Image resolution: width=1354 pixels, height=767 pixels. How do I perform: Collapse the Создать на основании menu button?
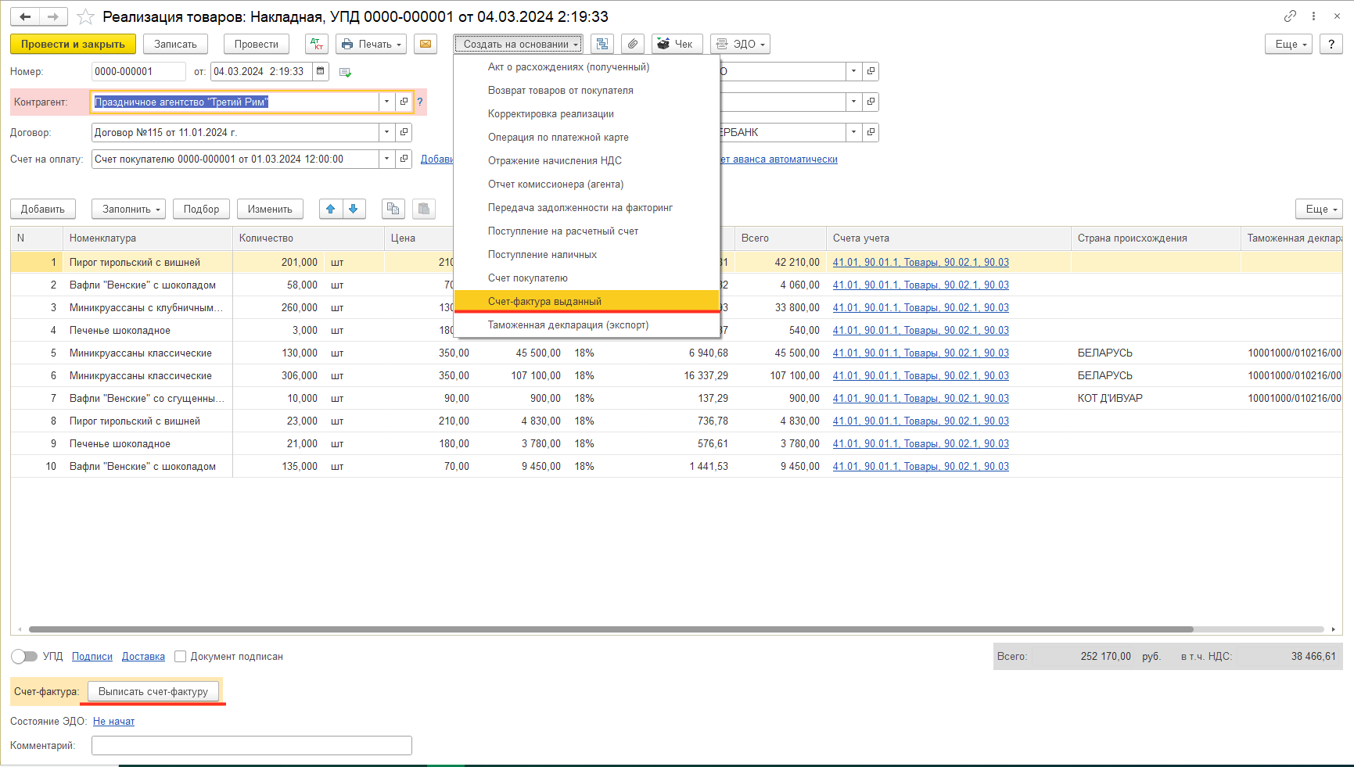tap(519, 44)
